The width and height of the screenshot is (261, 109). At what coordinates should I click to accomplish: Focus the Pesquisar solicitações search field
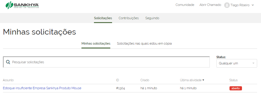(106, 62)
